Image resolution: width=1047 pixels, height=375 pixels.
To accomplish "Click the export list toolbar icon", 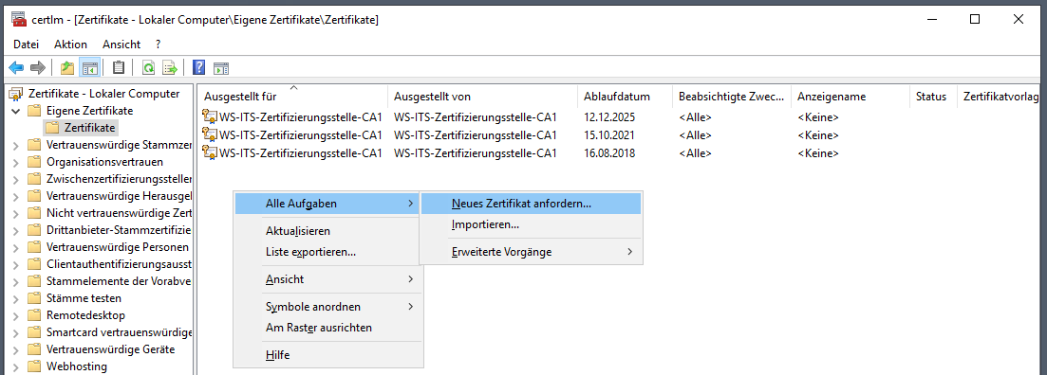I will click(170, 67).
